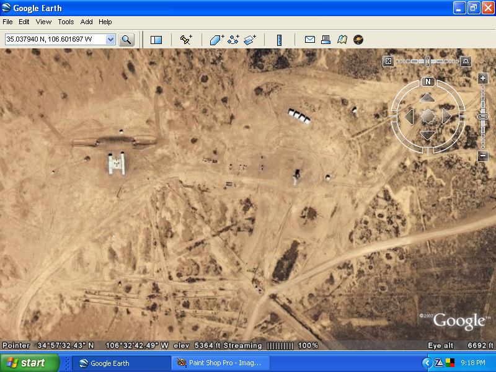This screenshot has height=372, width=496.
Task: Show in Google Maps icon
Action: point(342,40)
